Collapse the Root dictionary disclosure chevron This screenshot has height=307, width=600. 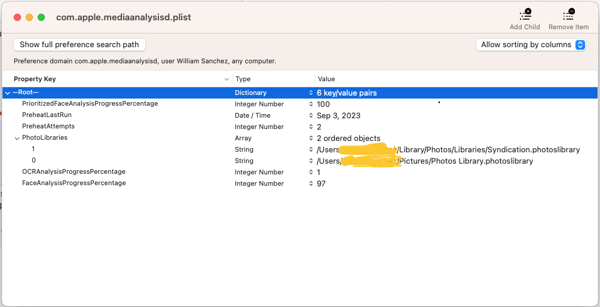(7, 93)
